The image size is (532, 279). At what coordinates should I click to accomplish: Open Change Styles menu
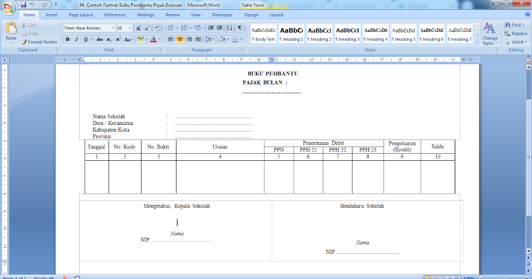pyautogui.click(x=490, y=34)
